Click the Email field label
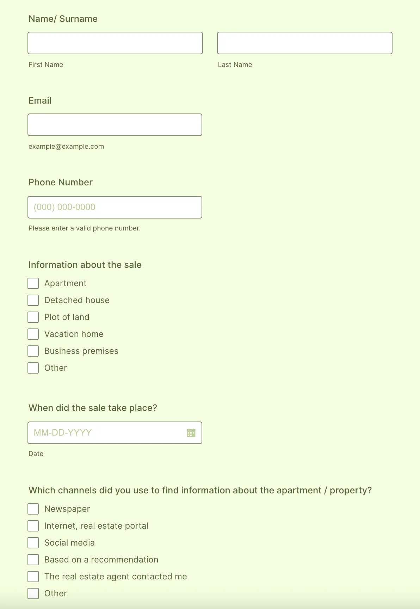Viewport: 420px width, 609px height. point(40,101)
